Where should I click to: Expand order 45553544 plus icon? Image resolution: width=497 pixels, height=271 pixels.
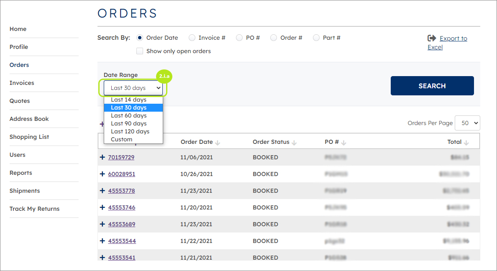click(x=102, y=241)
